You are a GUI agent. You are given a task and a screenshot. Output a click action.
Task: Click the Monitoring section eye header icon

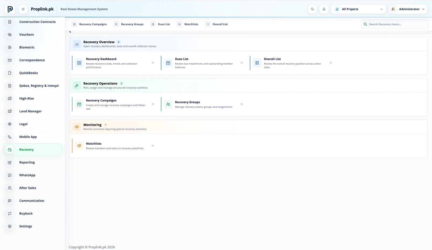tap(77, 127)
